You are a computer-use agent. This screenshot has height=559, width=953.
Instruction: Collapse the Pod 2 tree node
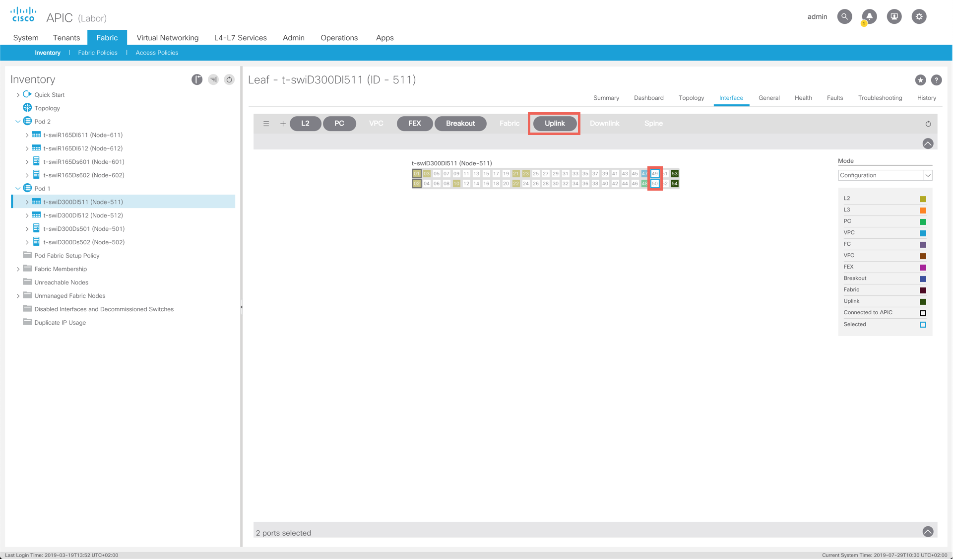pyautogui.click(x=18, y=122)
